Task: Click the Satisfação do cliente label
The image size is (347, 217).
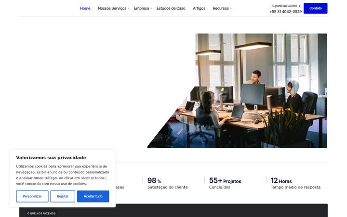Action: pos(167,187)
